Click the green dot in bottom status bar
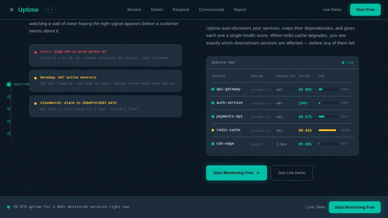388x218 pixels. click(8, 207)
